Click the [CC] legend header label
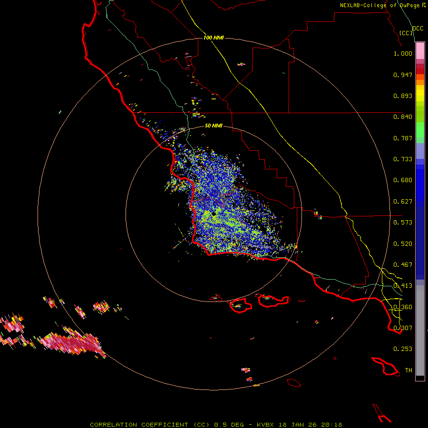Image resolution: width=428 pixels, height=428 pixels. pyautogui.click(x=406, y=33)
